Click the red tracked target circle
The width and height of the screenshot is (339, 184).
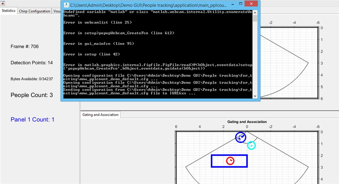tap(230, 161)
